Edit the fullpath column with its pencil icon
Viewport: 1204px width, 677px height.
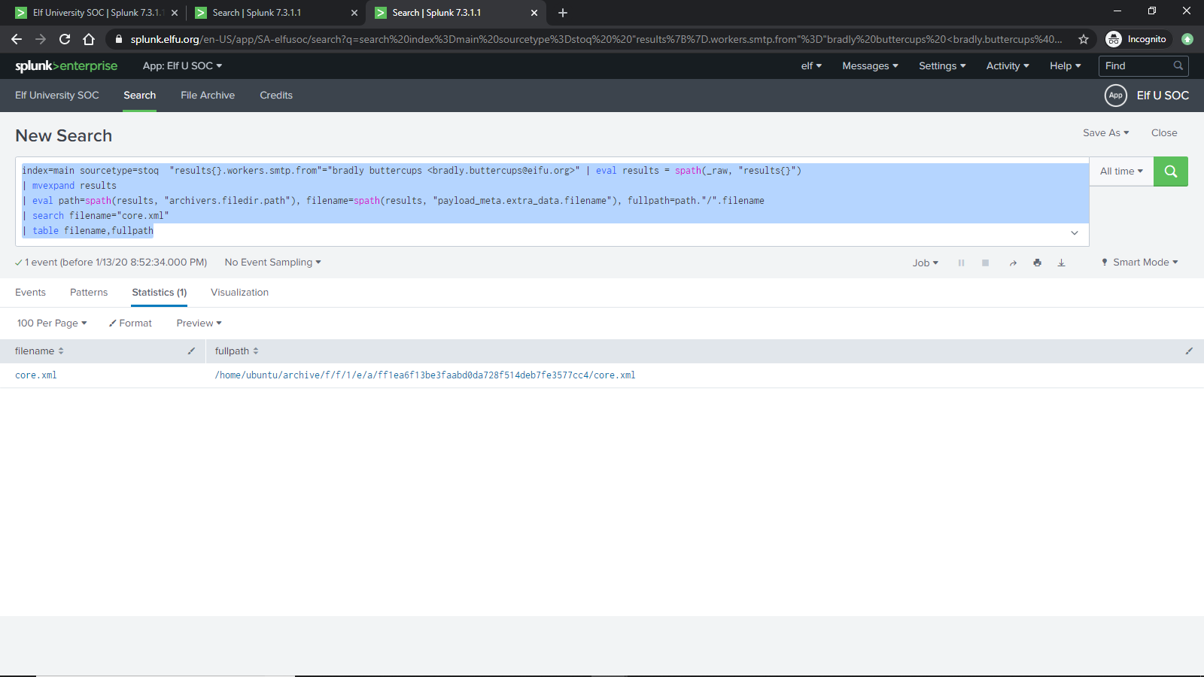1189,351
